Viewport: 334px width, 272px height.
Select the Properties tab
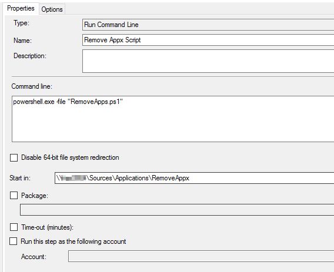21,8
